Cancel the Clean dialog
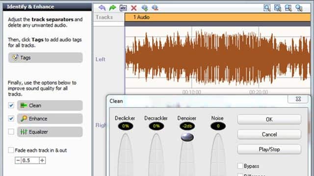Screen dimensions: 314x176 click(x=269, y=134)
